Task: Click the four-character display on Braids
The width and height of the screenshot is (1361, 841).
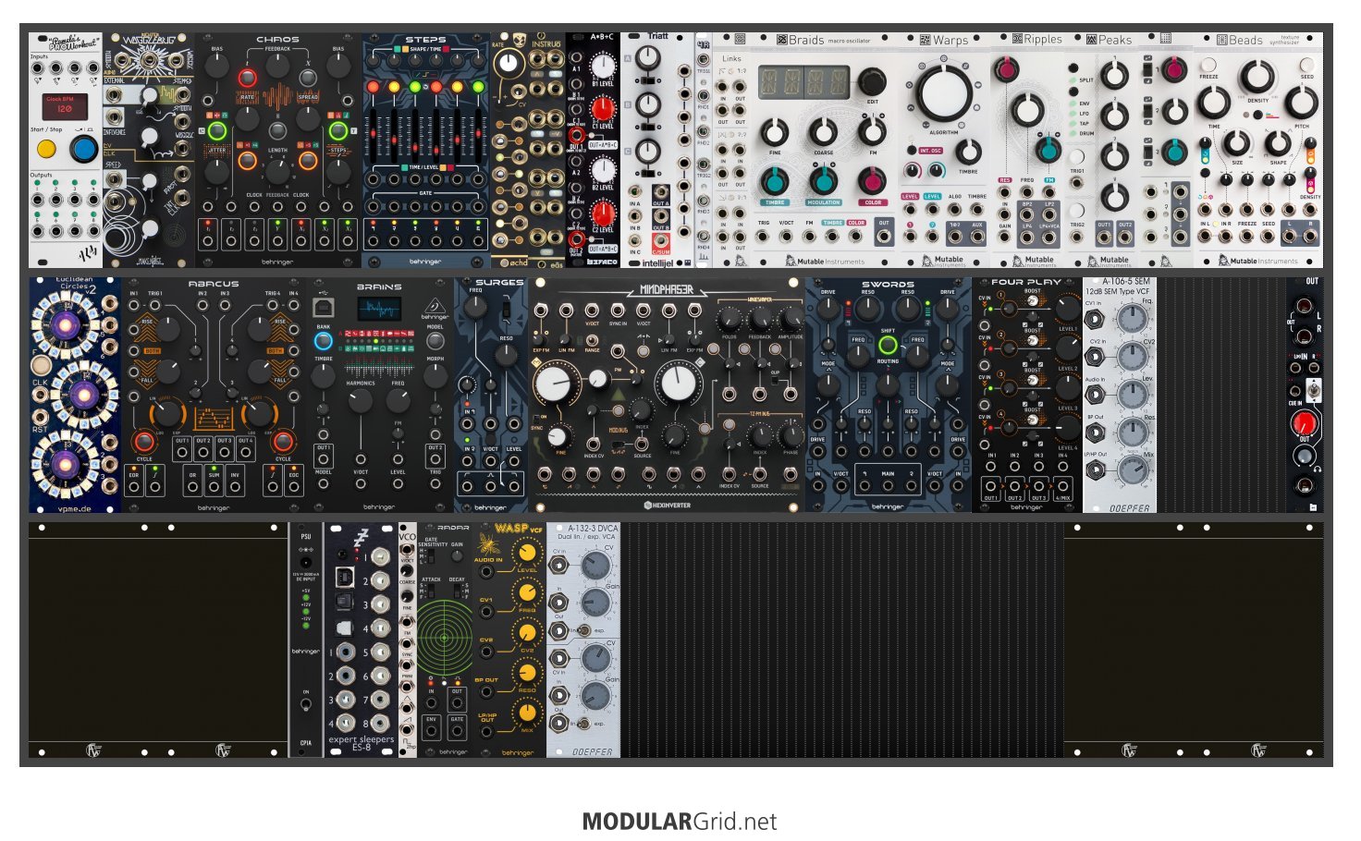Action: click(x=804, y=81)
